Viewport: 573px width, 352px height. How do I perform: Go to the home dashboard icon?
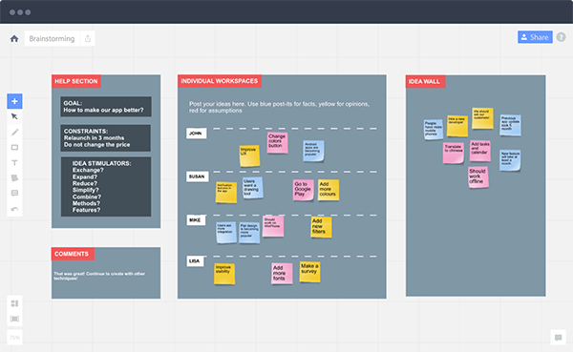coord(14,38)
